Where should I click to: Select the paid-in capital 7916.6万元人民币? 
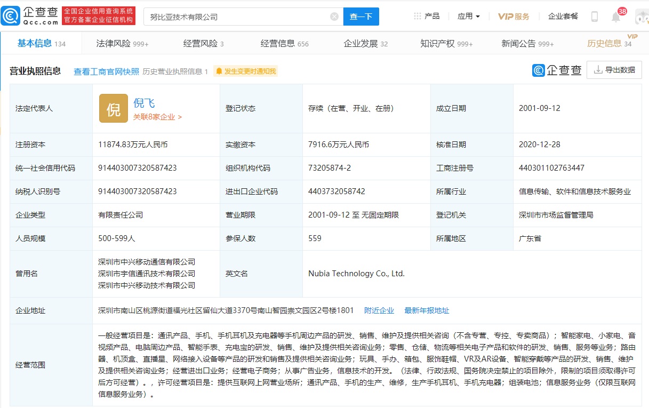coord(339,145)
